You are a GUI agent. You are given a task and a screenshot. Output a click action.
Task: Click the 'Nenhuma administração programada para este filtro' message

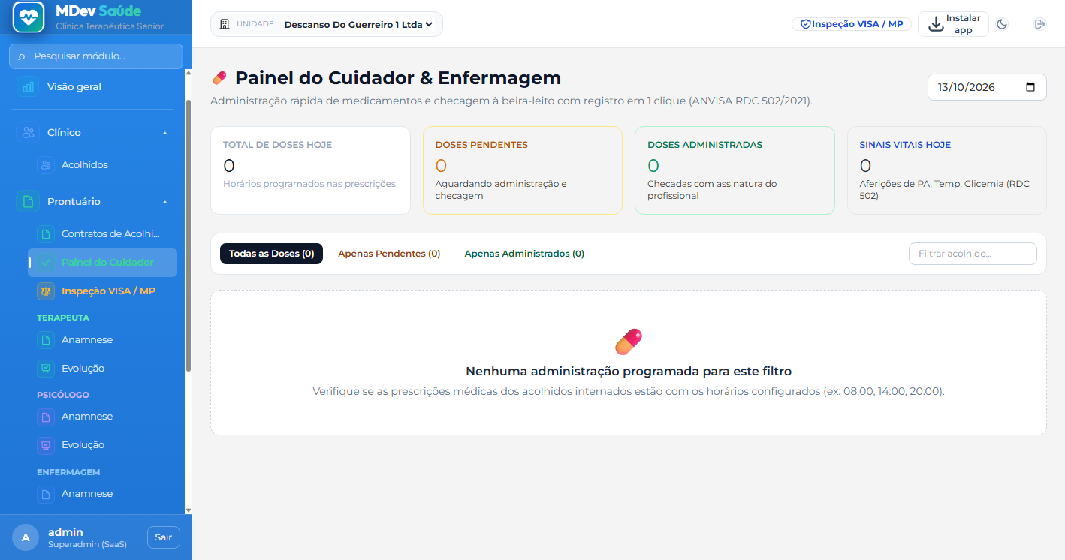tap(629, 371)
